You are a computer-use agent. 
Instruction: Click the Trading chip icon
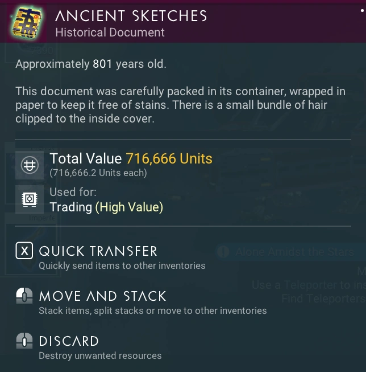(29, 199)
